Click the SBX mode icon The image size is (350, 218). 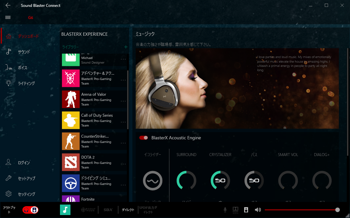coord(108,210)
